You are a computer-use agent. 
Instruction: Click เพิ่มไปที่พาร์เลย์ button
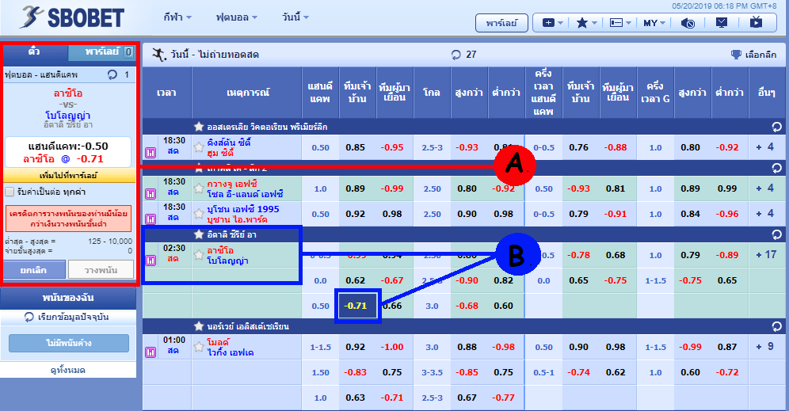(x=68, y=176)
